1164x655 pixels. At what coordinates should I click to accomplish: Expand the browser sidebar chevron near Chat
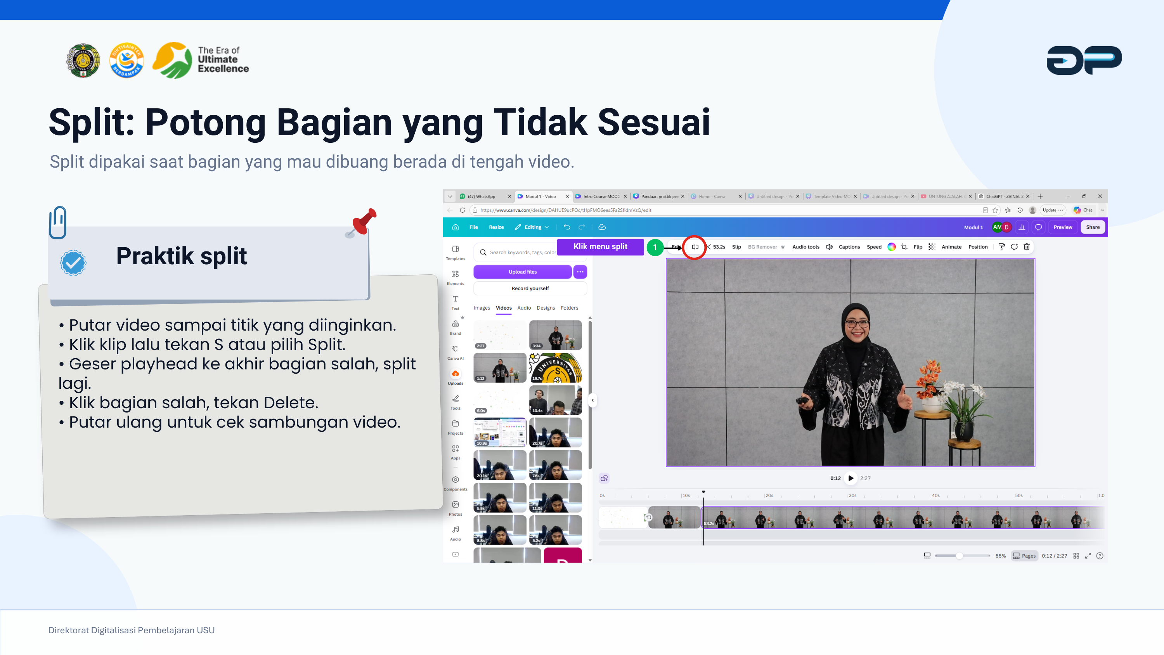pyautogui.click(x=1103, y=210)
